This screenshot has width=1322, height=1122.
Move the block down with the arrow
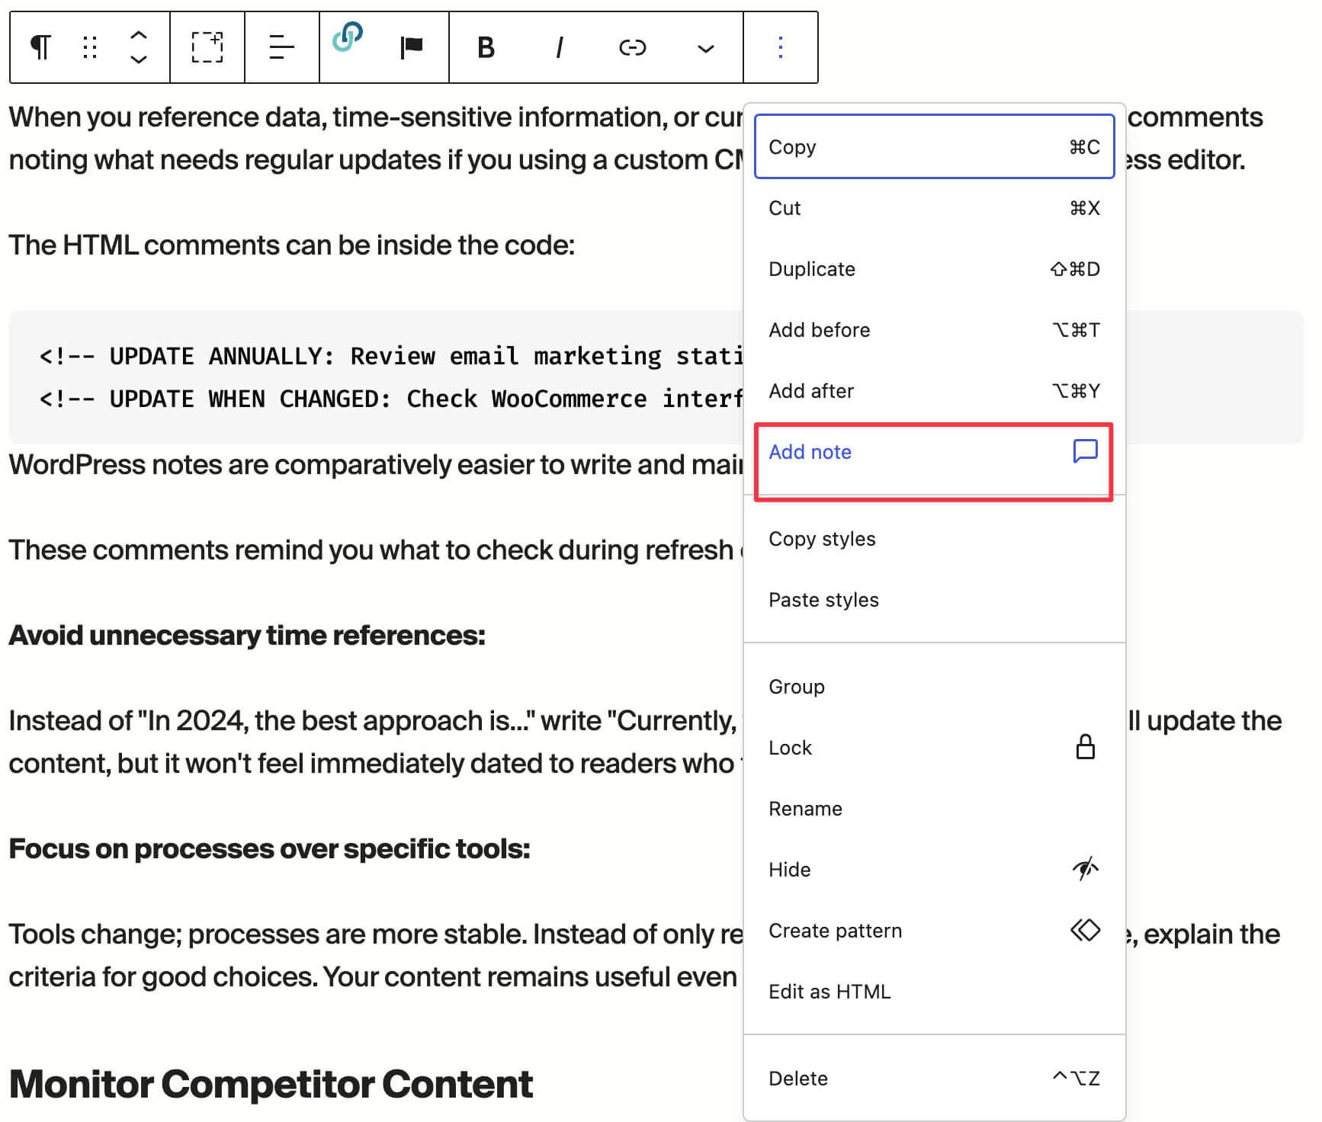click(139, 61)
